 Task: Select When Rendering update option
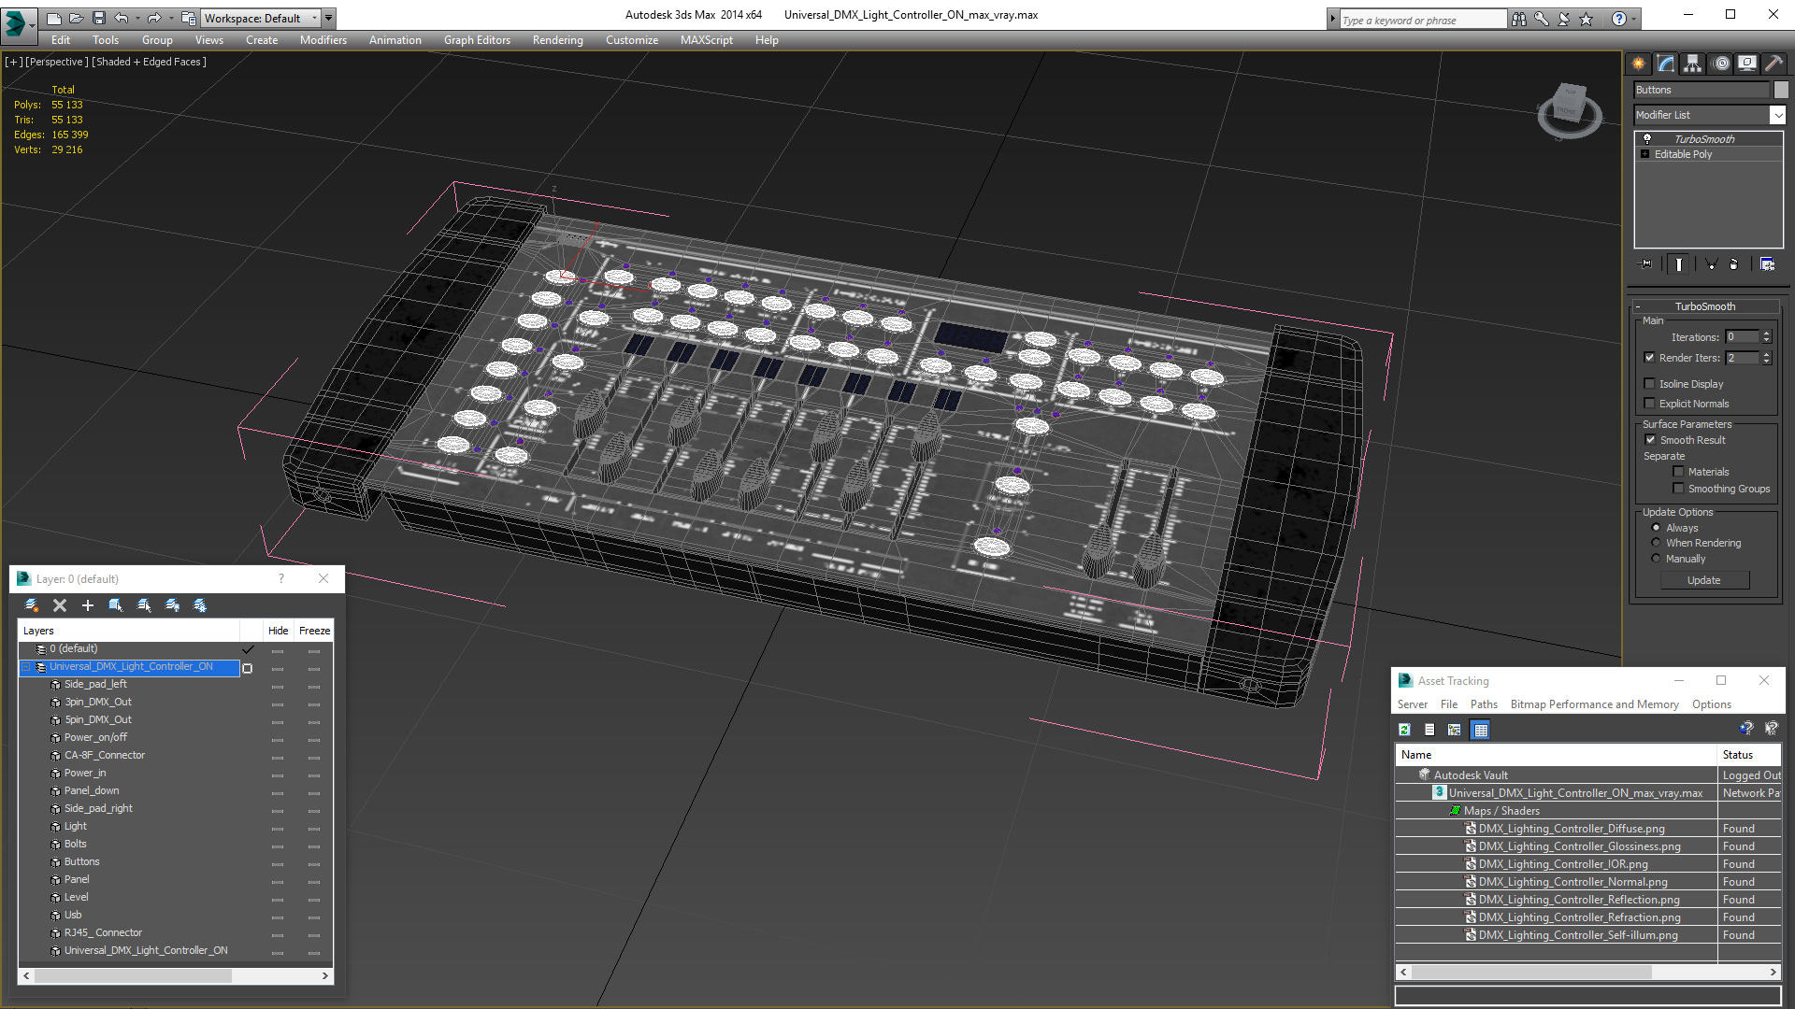[x=1656, y=543]
